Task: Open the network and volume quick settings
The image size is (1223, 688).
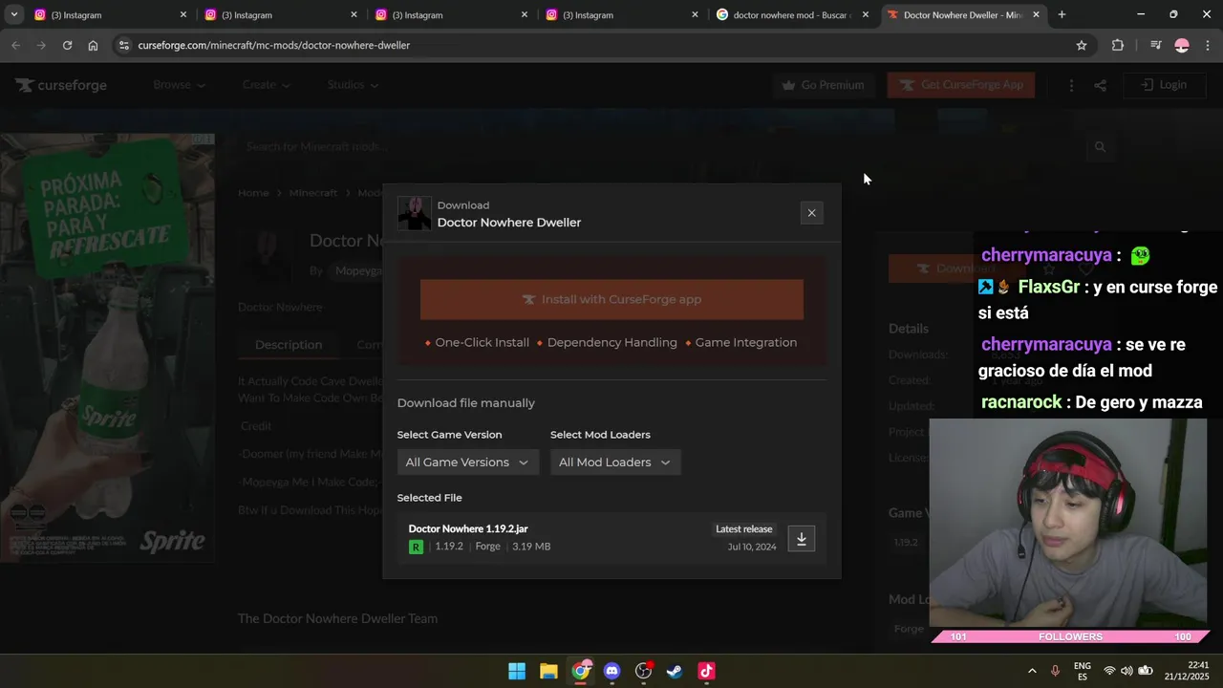Action: [x=1126, y=671]
